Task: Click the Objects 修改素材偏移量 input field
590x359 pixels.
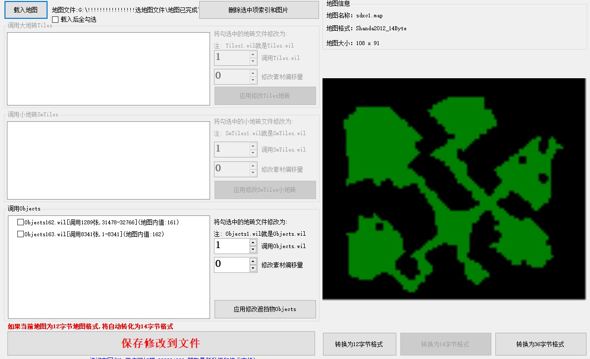Action: [231, 264]
